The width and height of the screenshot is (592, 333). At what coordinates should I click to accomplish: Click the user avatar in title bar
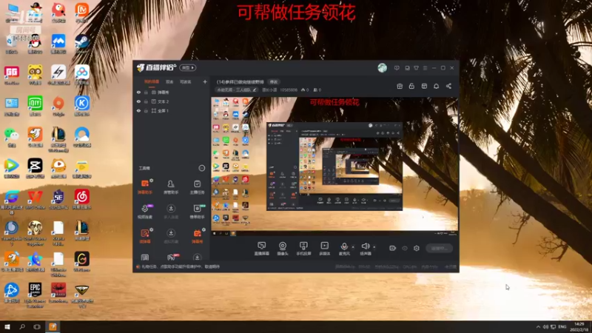[x=382, y=67]
